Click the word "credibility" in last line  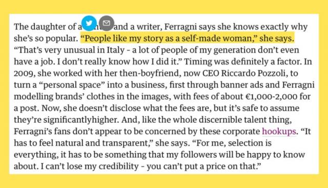(118, 166)
